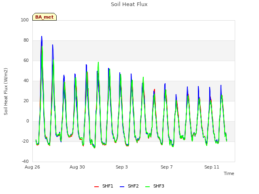This screenshot has width=259, height=194.
Task: Click the Soil Heat Flux chart title
Action: click(x=129, y=4)
